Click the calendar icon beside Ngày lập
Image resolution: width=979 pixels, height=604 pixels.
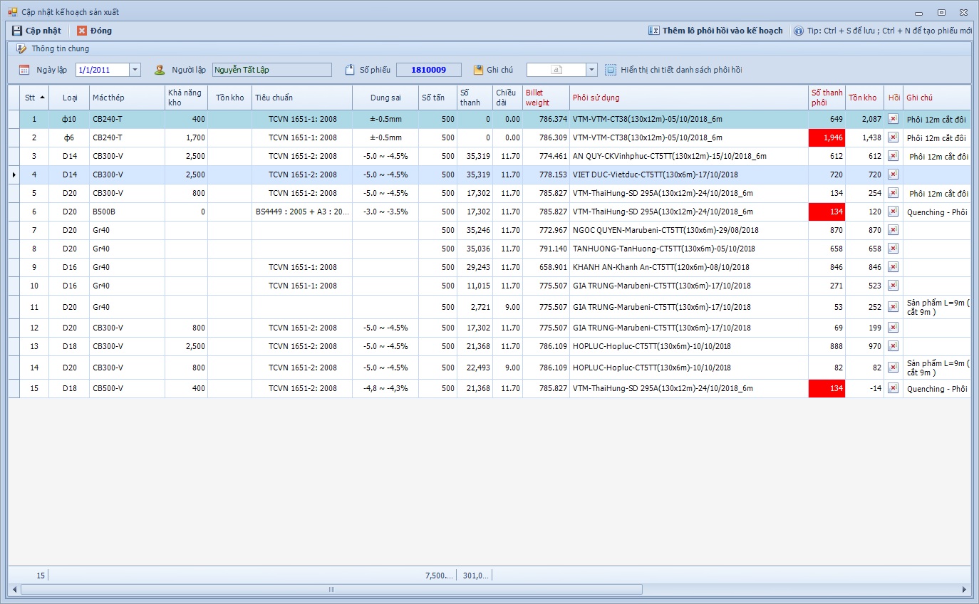(x=24, y=70)
